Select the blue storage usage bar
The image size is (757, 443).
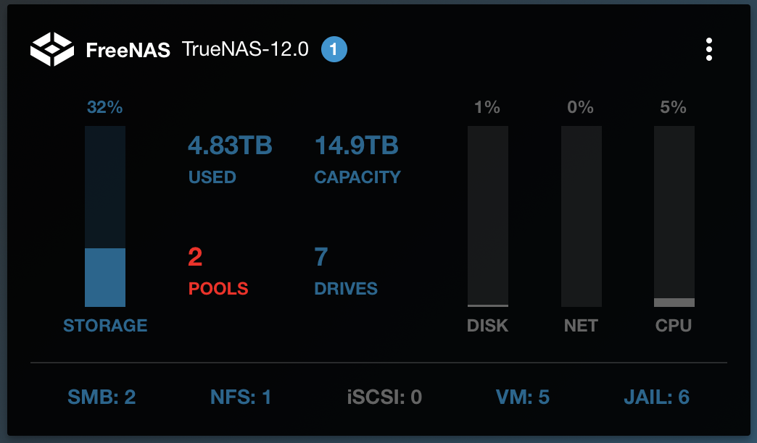pos(105,216)
